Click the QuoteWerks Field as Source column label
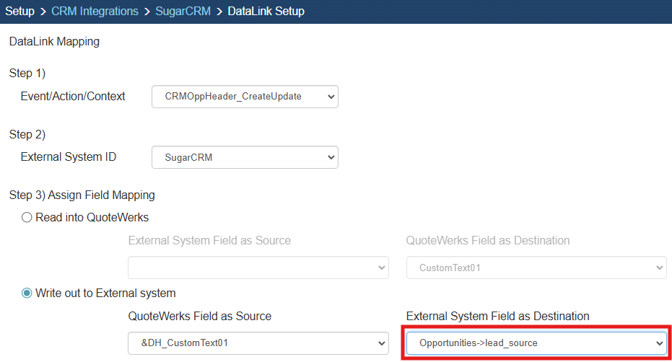Screen dimensions: 672x362 click(199, 317)
